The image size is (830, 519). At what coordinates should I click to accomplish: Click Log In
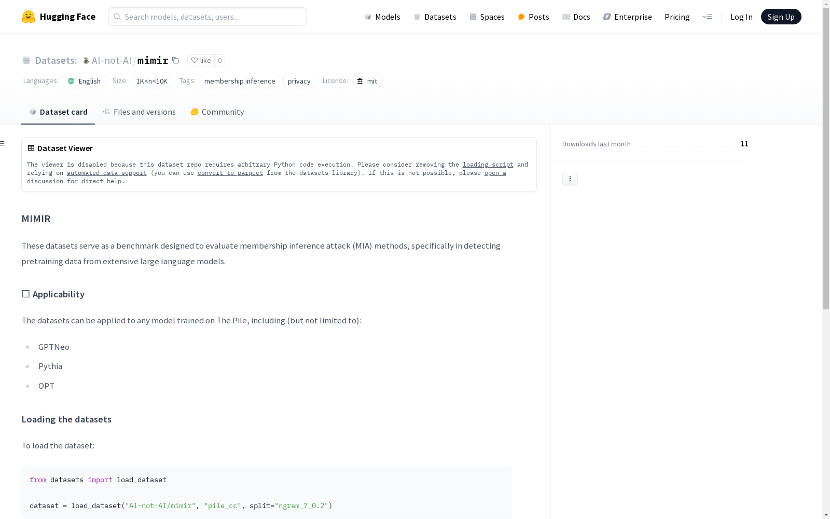[741, 17]
